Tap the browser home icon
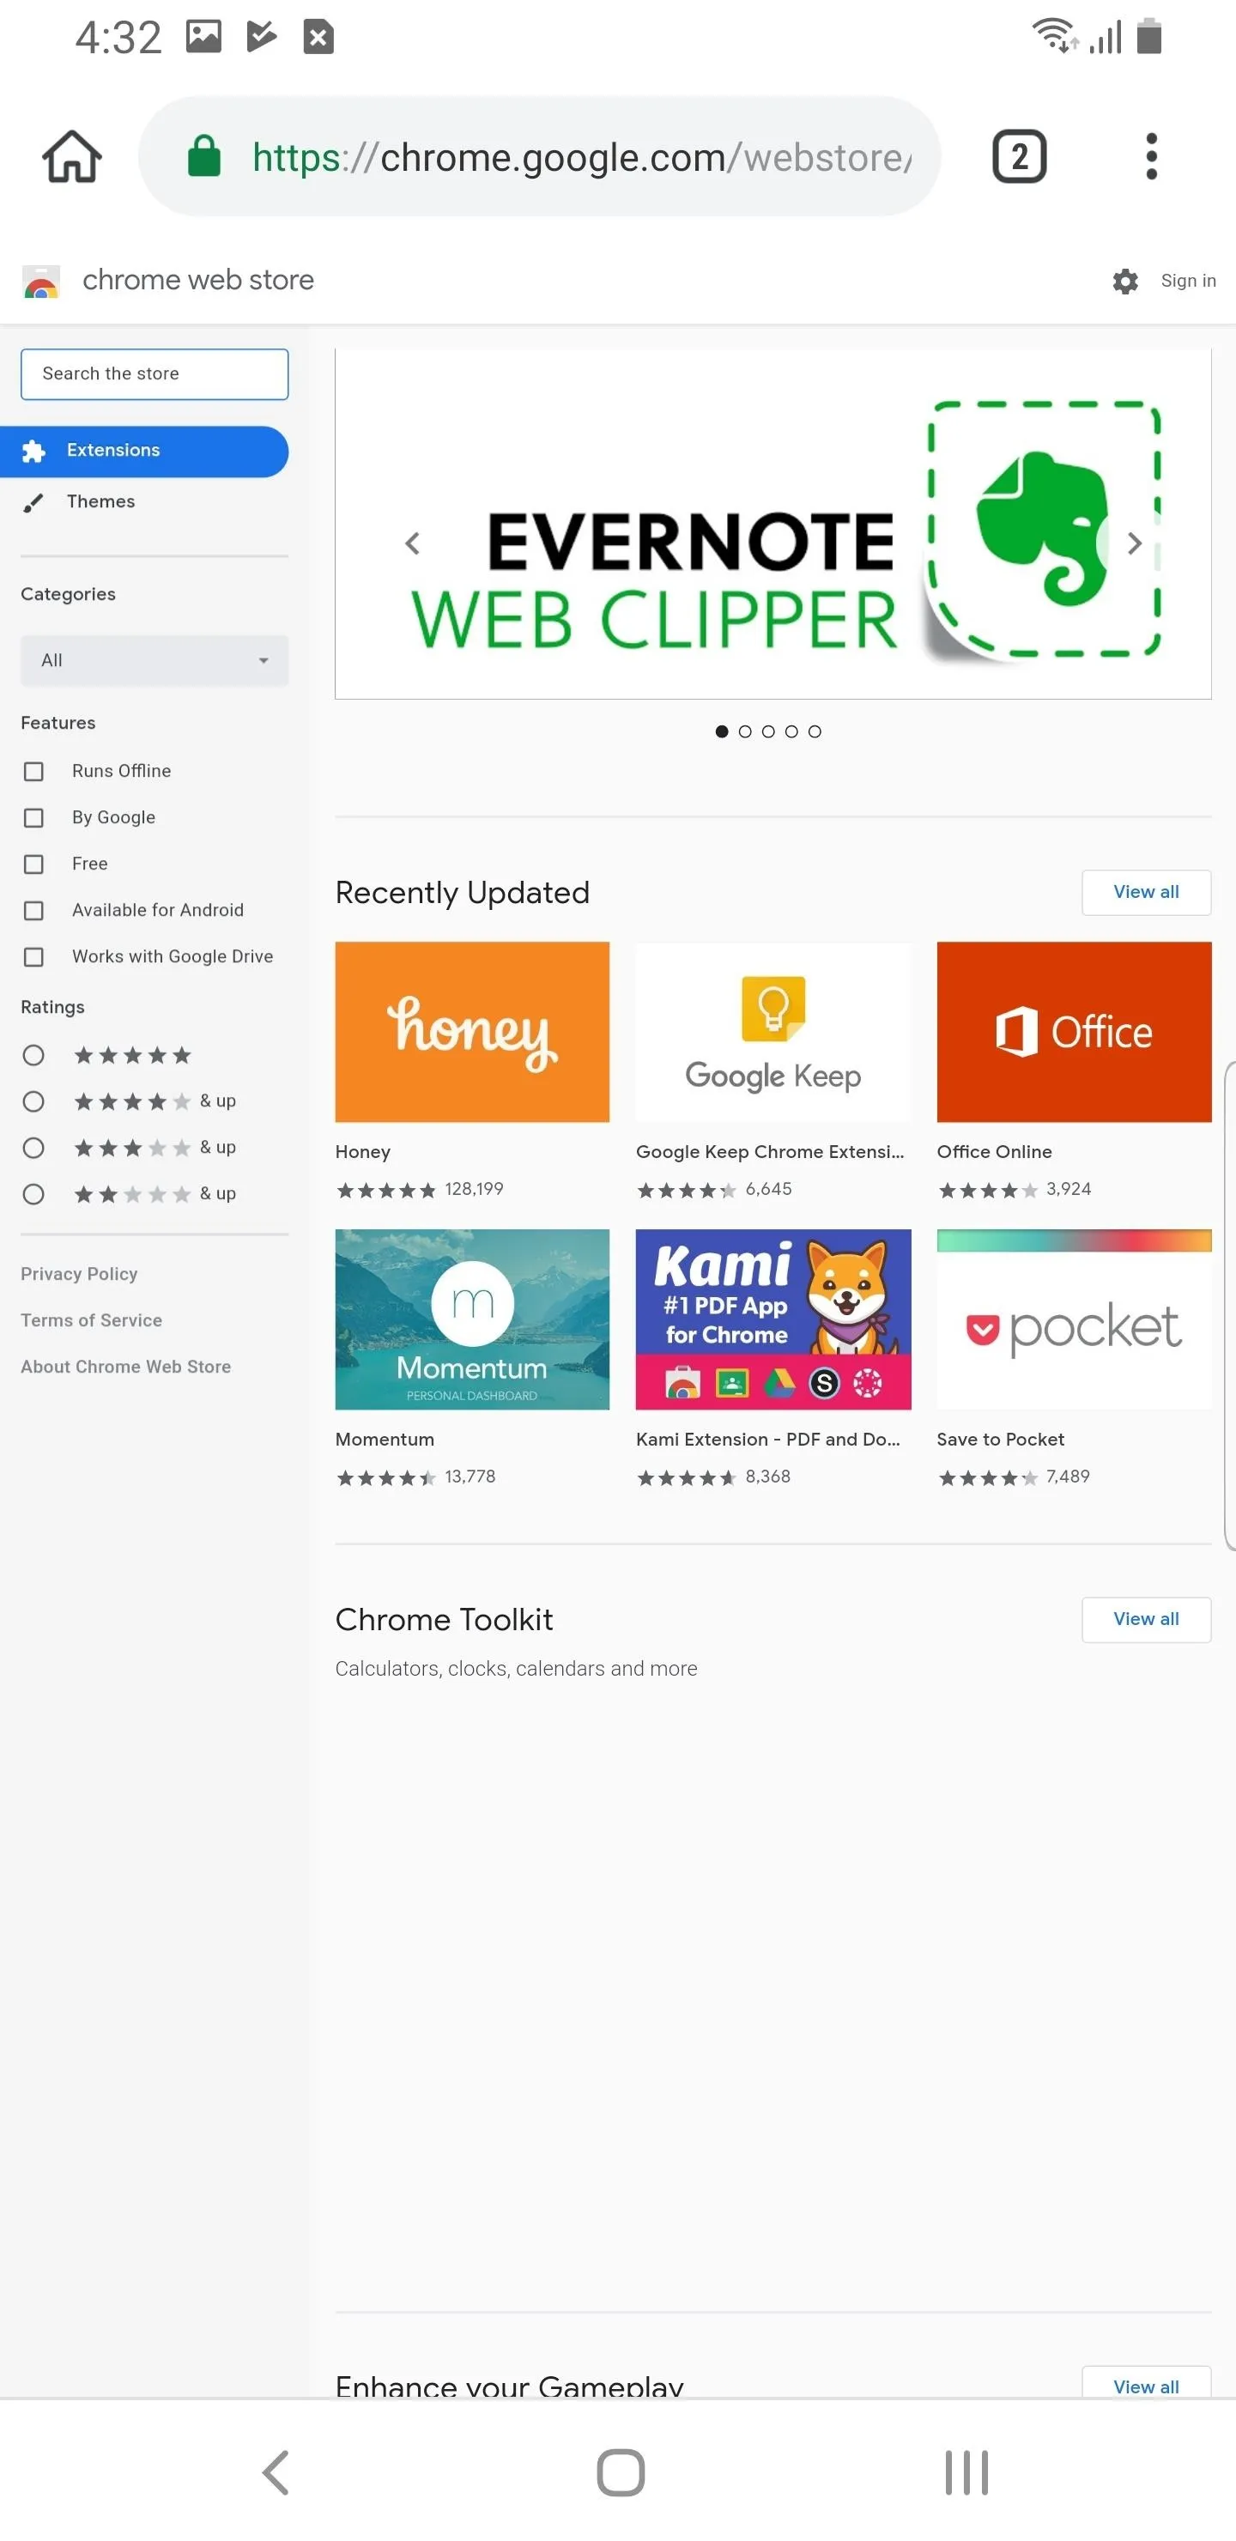Viewport: 1236px width, 2541px height. [x=72, y=156]
